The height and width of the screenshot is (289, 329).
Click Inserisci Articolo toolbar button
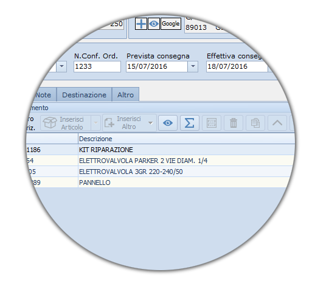[x=66, y=123]
